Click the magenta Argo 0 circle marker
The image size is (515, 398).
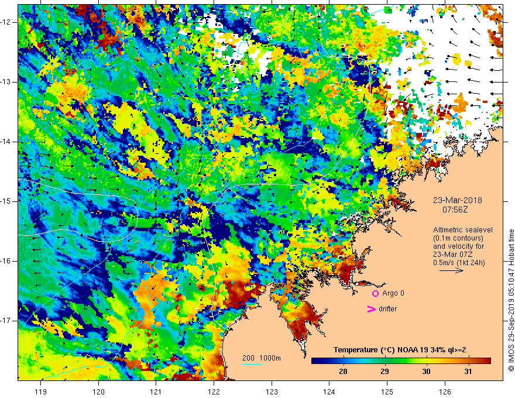(375, 293)
